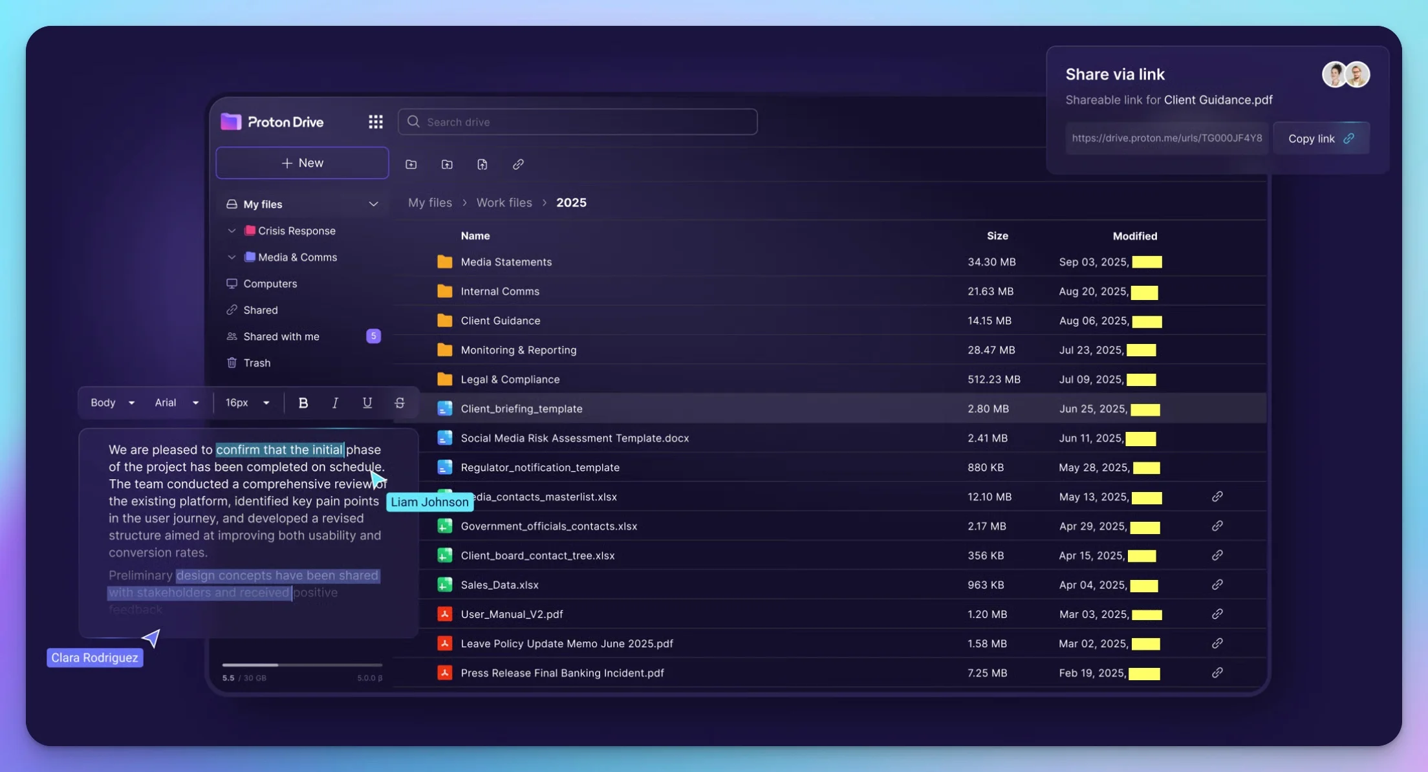Toggle strikethrough formatting in the editor
The height and width of the screenshot is (772, 1428).
tap(399, 402)
